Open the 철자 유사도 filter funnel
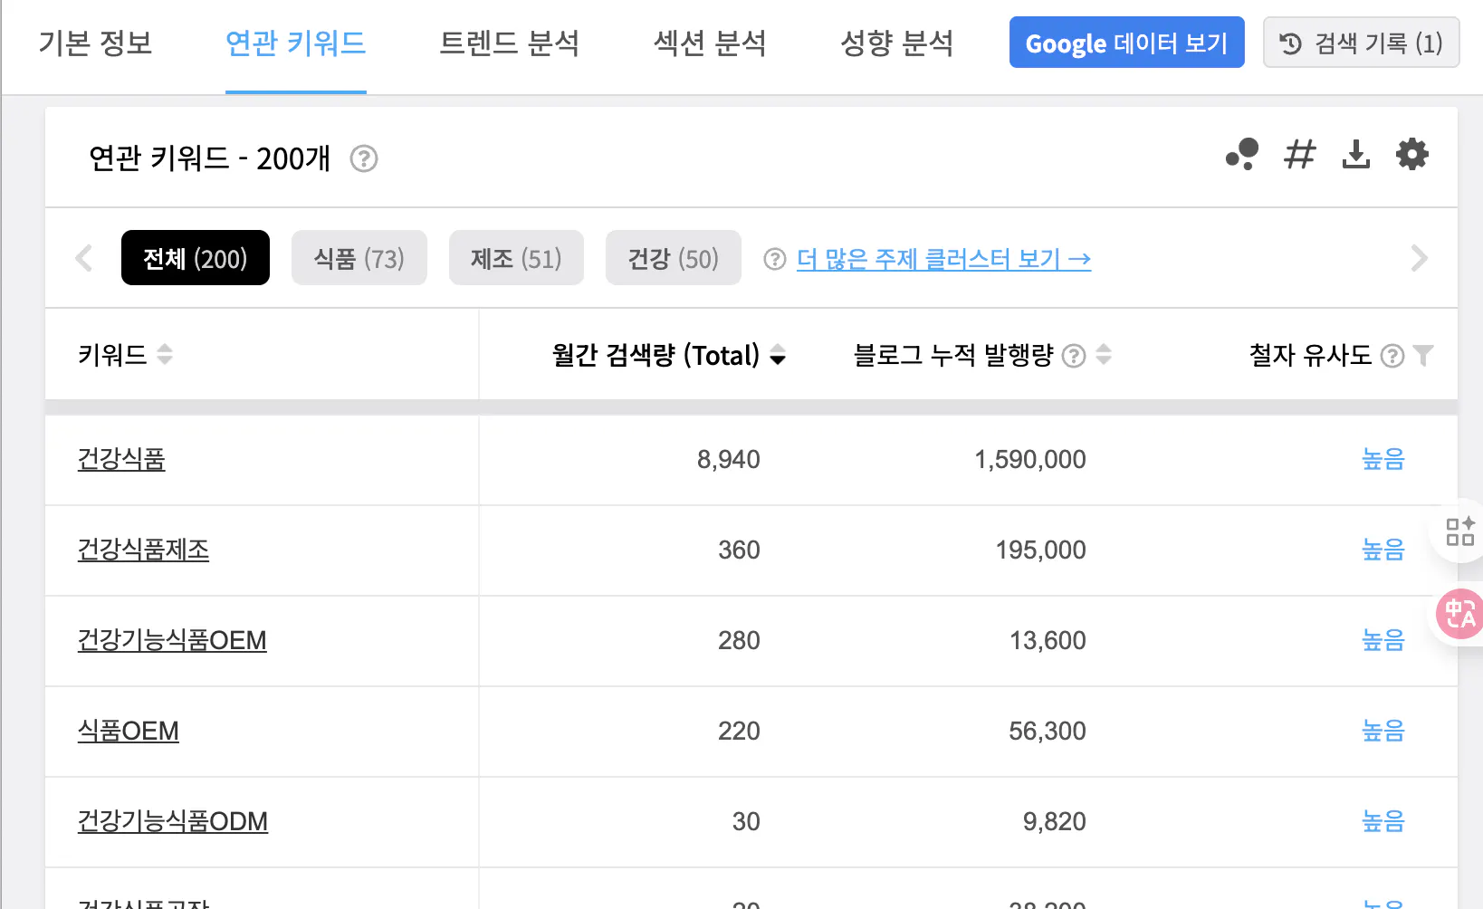 click(1423, 356)
